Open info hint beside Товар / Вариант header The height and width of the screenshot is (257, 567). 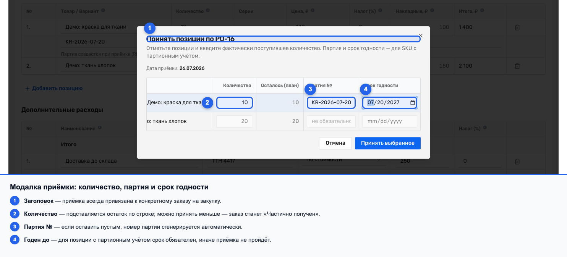[103, 11]
